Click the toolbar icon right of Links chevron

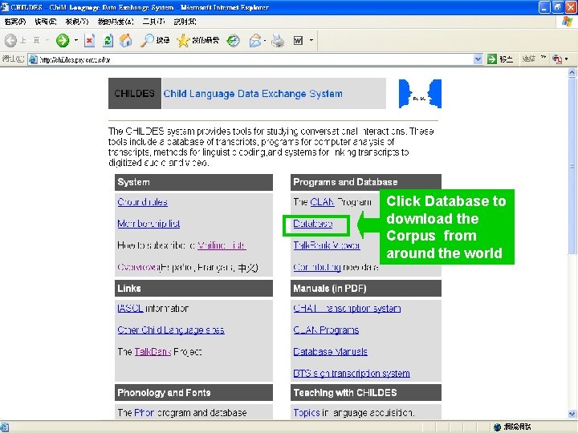(556, 59)
